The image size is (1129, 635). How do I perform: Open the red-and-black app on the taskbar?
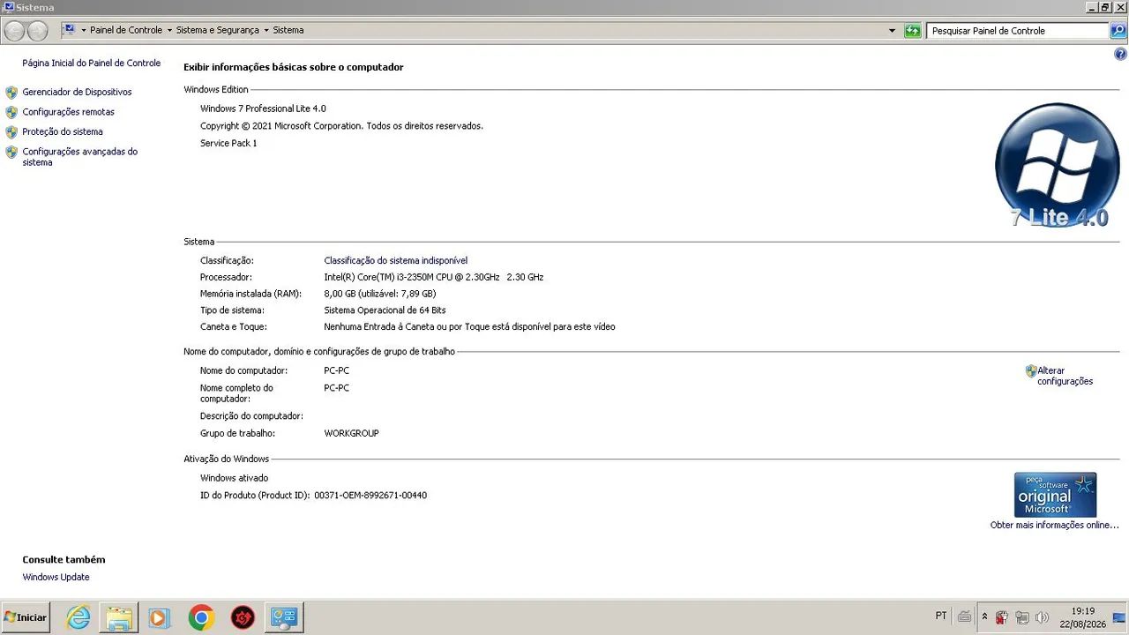coord(243,617)
